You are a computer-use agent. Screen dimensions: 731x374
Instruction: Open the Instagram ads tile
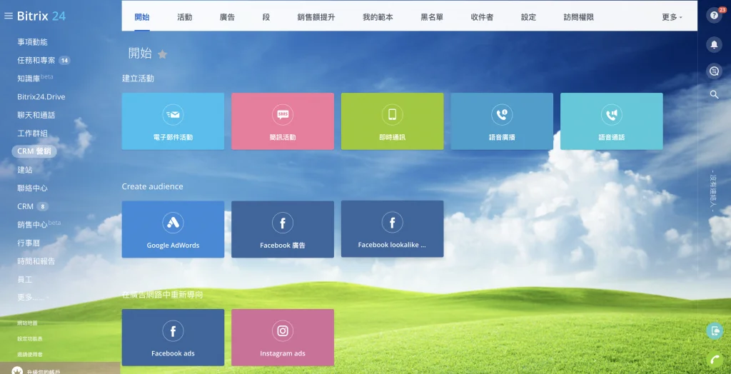282,338
